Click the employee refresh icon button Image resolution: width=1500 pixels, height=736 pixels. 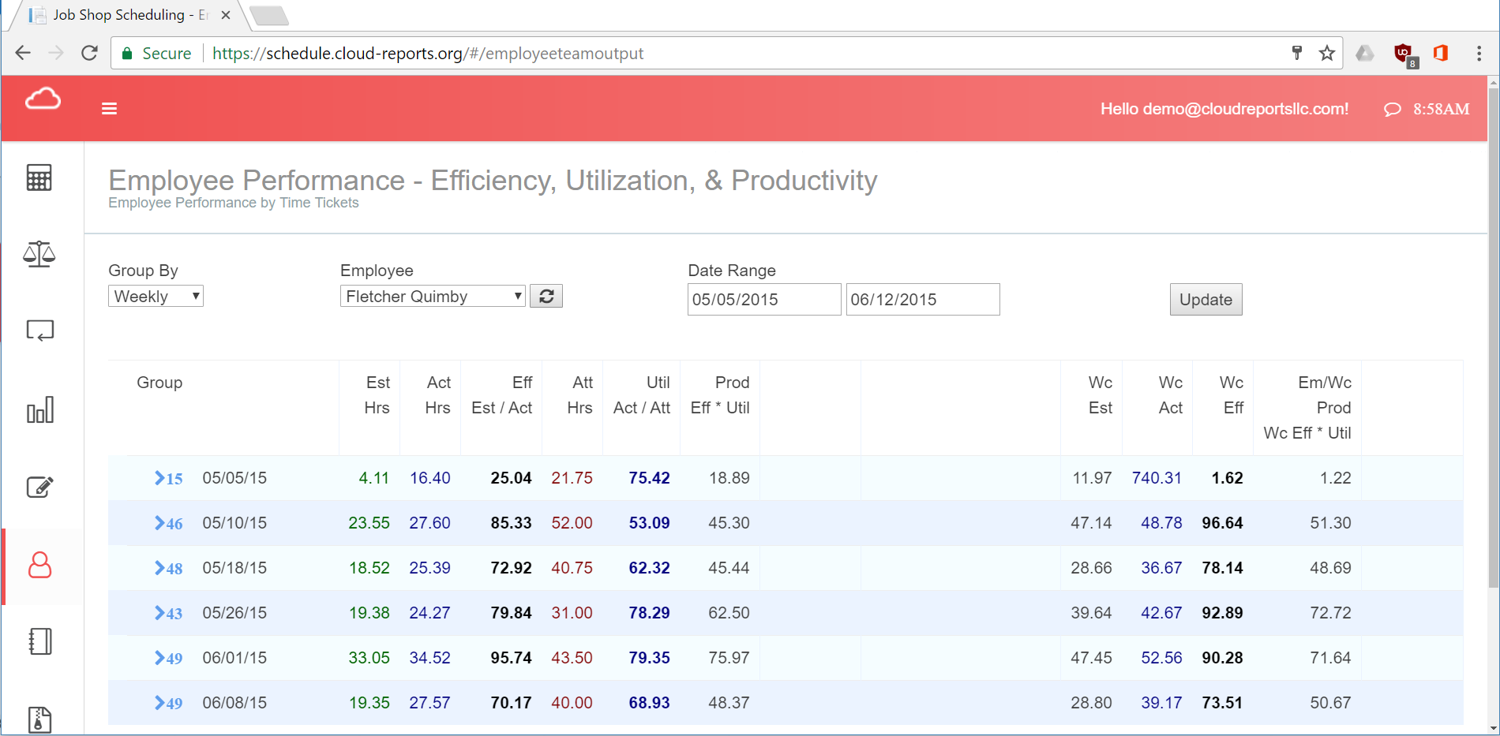pyautogui.click(x=546, y=297)
